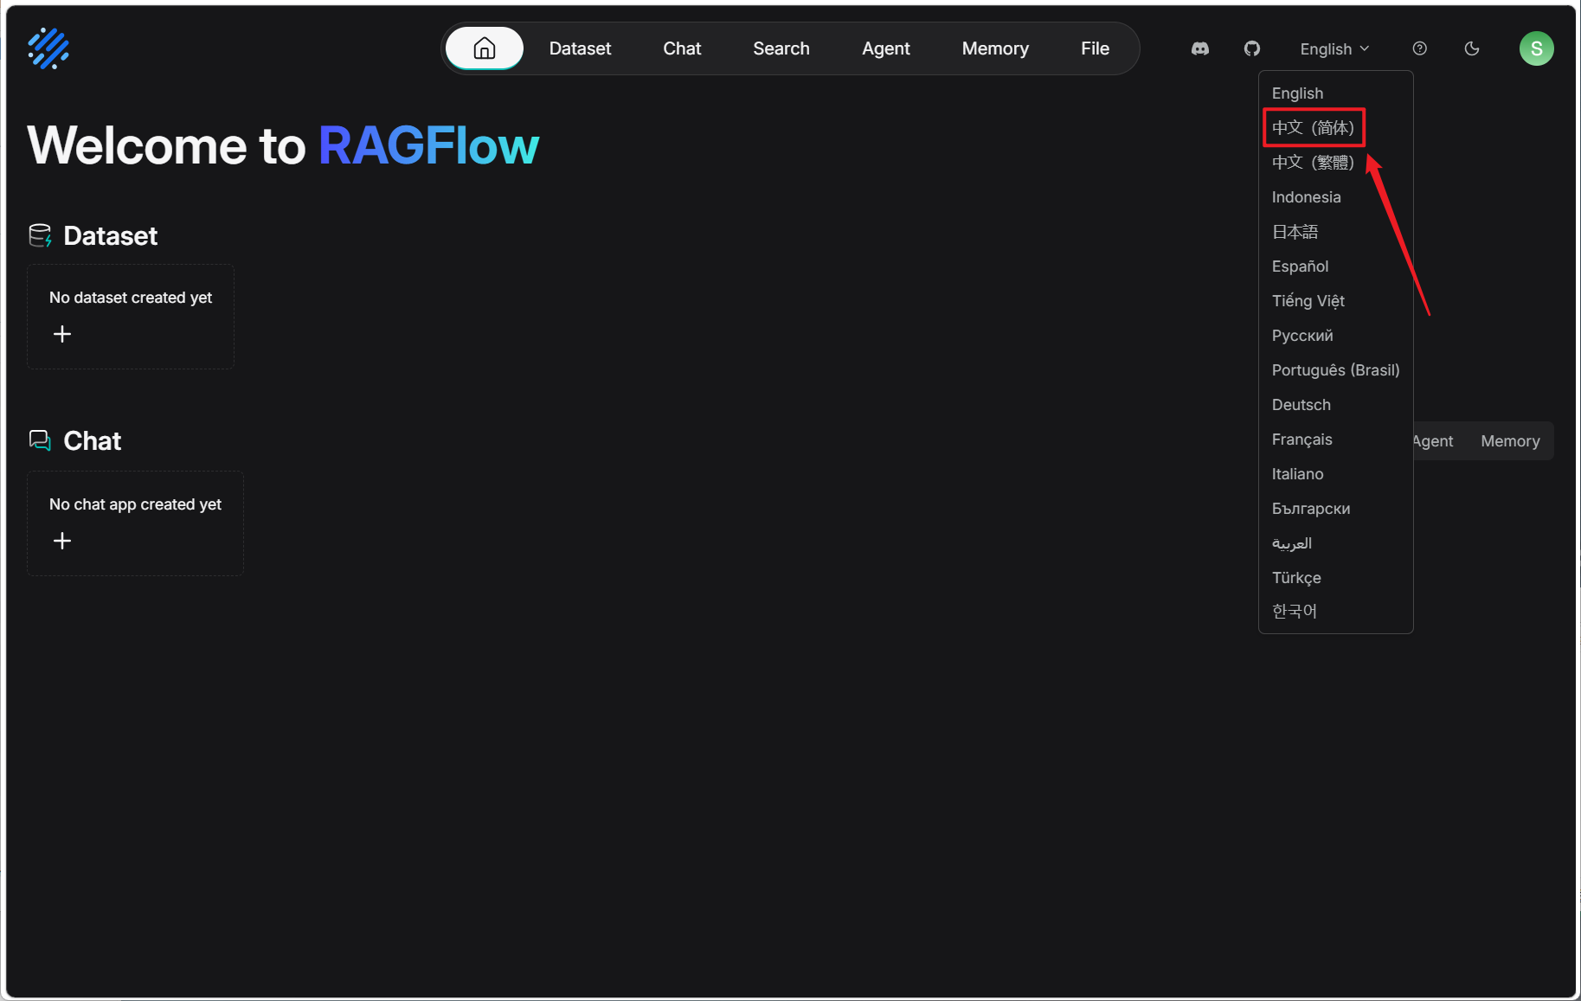1581x1001 pixels.
Task: Select Русский language option
Action: pyautogui.click(x=1336, y=336)
